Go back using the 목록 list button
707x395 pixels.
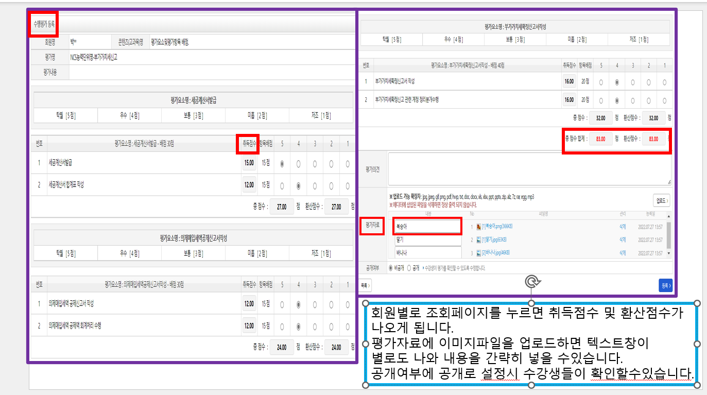365,285
